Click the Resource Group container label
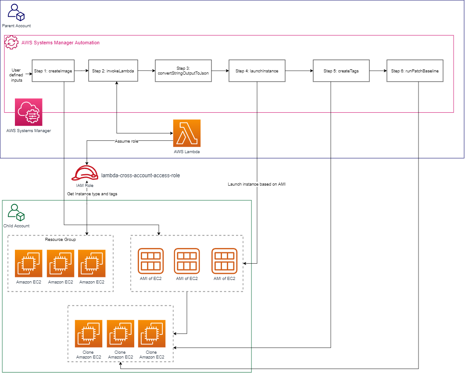The height and width of the screenshot is (373, 465). tap(60, 240)
